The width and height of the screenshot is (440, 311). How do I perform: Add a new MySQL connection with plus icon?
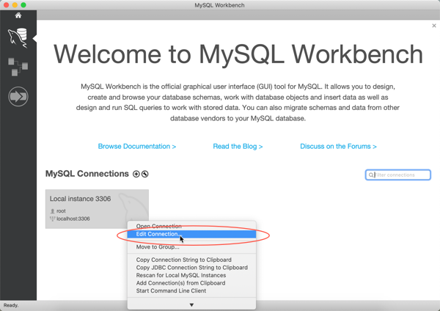point(136,174)
